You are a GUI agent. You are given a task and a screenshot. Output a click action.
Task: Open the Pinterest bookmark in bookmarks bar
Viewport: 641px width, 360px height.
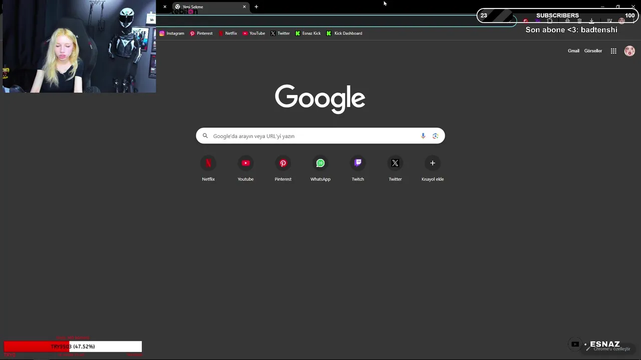click(x=201, y=33)
